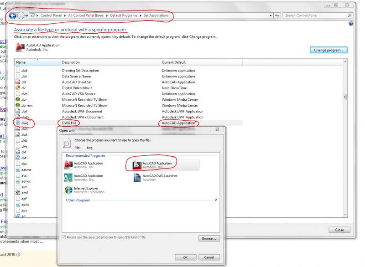This screenshot has height=267, width=365.
Task: Open the breadcrumb arrow before Control Panel
Action: coord(37,15)
